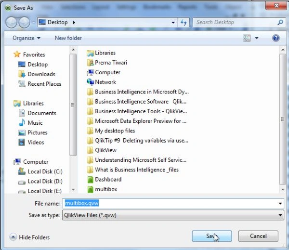Open Documents library in sidebar
Screen dimensions: 289x250
[x=38, y=113]
